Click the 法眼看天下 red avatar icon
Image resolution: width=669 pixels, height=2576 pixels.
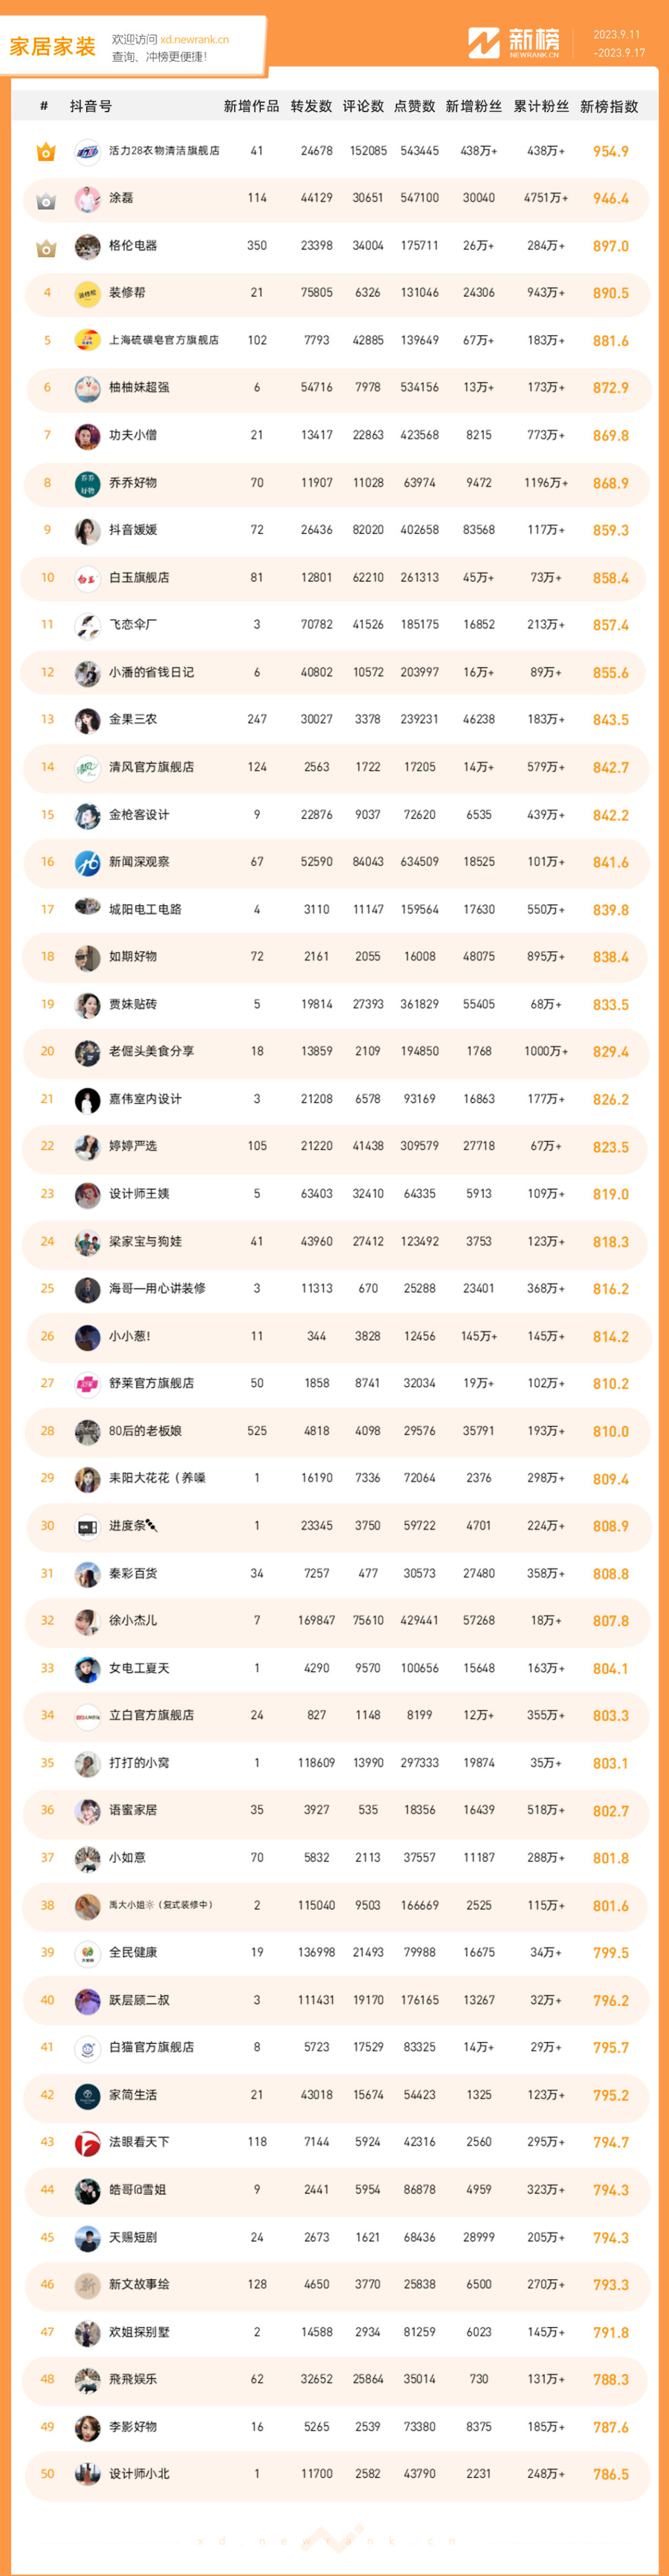pyautogui.click(x=88, y=2143)
